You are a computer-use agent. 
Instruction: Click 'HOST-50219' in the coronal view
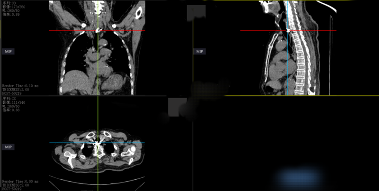[x=12, y=93]
